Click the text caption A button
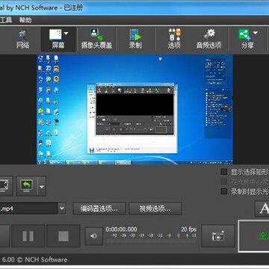 (262, 208)
